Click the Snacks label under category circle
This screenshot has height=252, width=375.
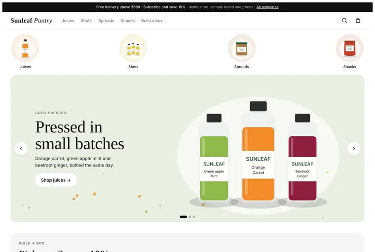pyautogui.click(x=350, y=67)
